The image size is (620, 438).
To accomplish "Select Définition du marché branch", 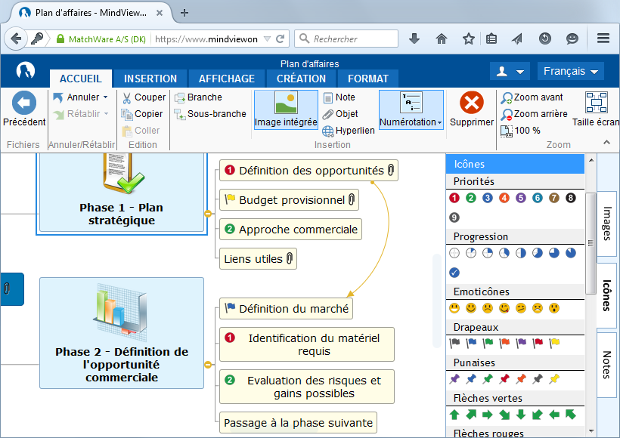I will click(x=286, y=308).
